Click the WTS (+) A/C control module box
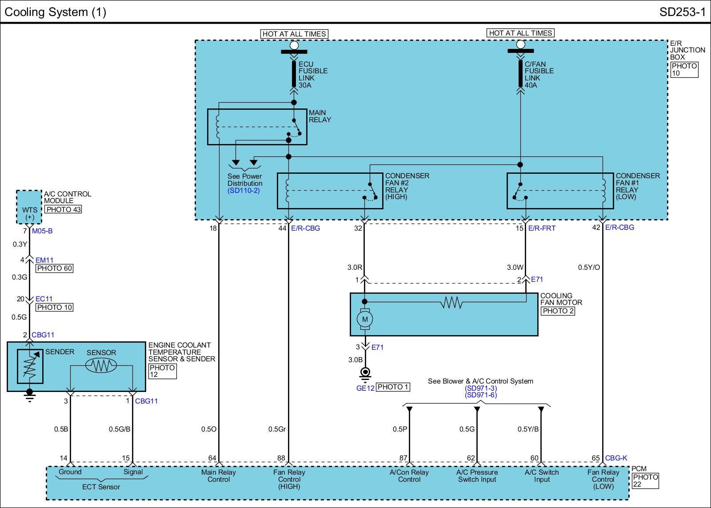Image resolution: width=711 pixels, height=508 pixels. 29,208
